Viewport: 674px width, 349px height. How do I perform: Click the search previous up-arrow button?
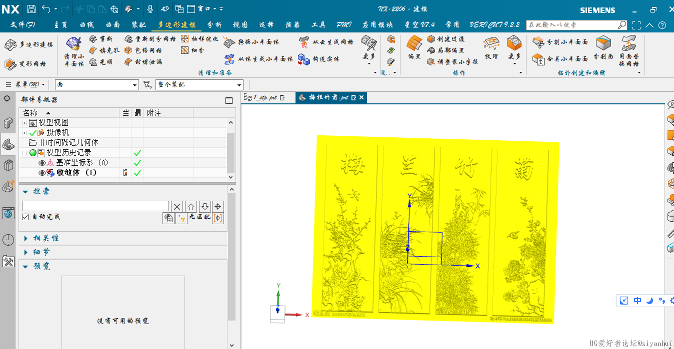[x=190, y=206]
